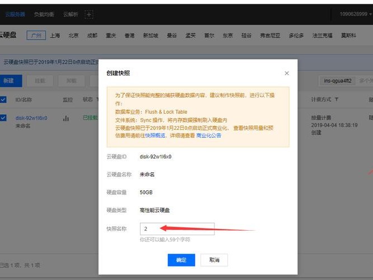373x280 pixels.
Task: Open the 计费方式 column filter icon
Action: [337, 100]
